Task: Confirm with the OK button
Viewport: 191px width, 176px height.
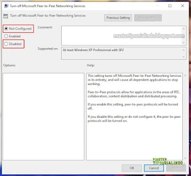Action: (132, 168)
